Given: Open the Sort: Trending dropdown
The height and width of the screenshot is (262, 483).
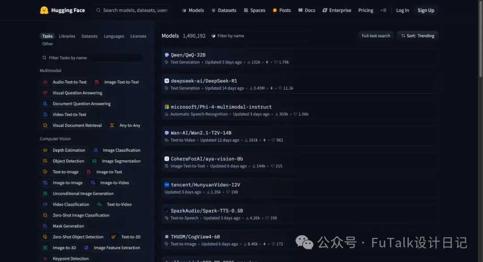Looking at the screenshot, I should [x=417, y=36].
